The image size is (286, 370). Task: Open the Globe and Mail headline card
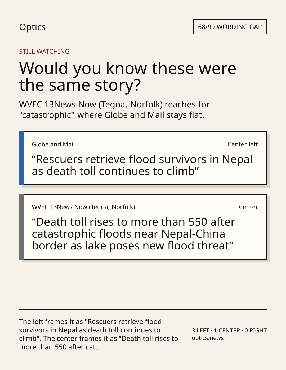(143, 158)
